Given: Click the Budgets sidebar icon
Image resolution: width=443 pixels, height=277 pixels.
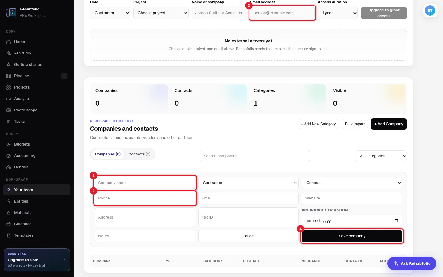Looking at the screenshot, I should click(9, 144).
